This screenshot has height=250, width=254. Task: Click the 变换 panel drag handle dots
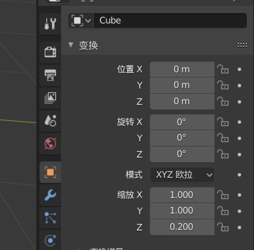pyautogui.click(x=242, y=46)
